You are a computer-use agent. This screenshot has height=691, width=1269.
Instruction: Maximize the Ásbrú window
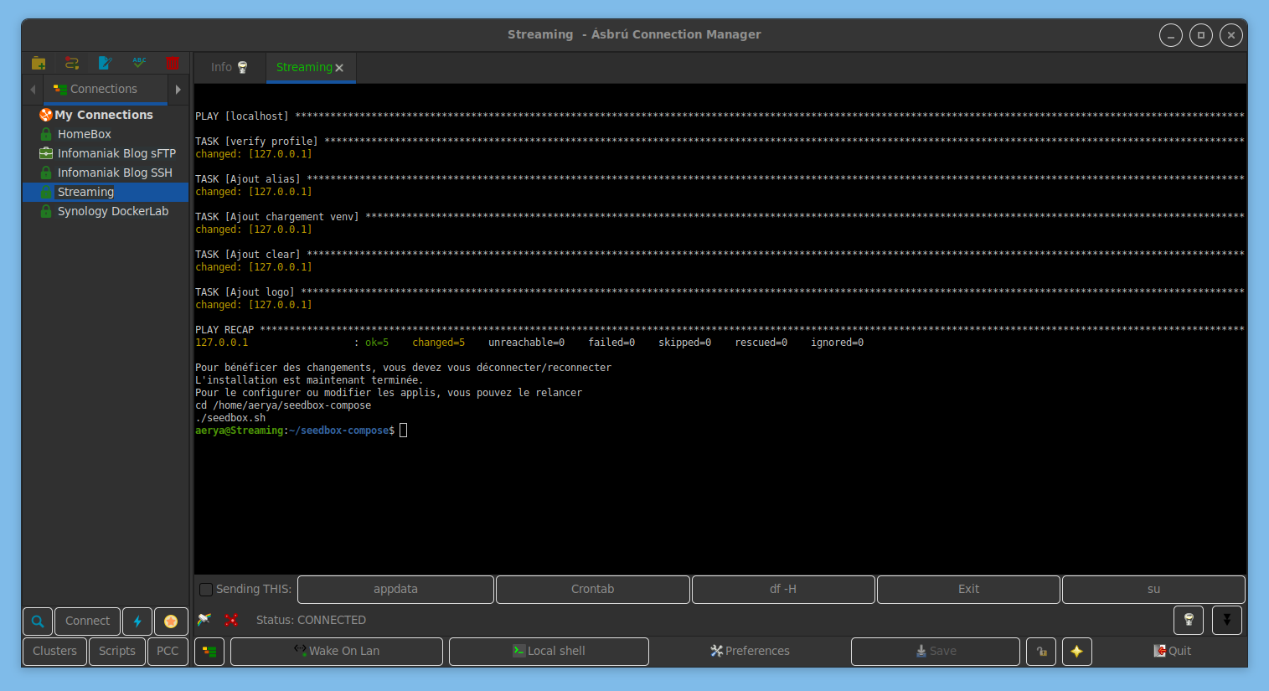(x=1201, y=35)
